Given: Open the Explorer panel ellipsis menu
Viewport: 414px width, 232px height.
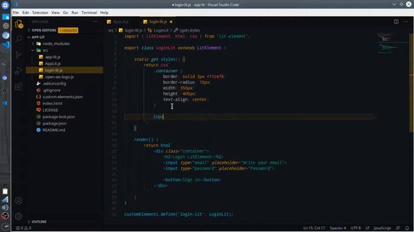Looking at the screenshot, I should [x=95, y=21].
